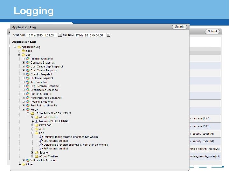Click info icon beside Running PLSQL PURGE
The height and width of the screenshot is (171, 229).
37,121
